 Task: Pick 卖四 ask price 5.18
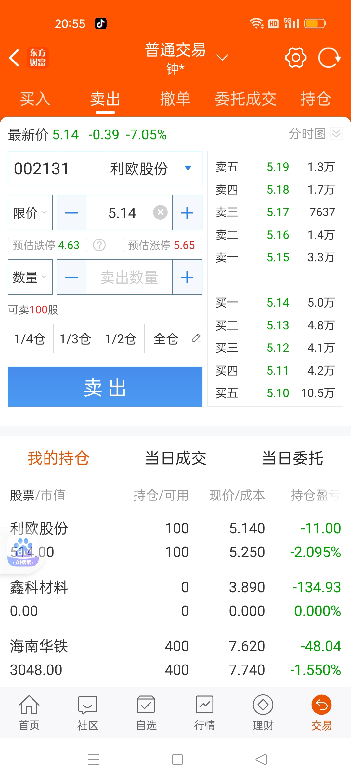click(275, 189)
